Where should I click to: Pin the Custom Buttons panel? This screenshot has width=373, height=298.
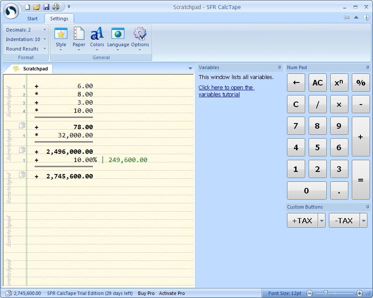367,207
